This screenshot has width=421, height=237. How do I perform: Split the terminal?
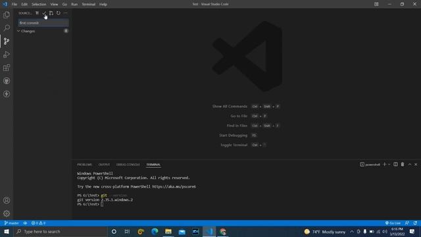tap(395, 164)
